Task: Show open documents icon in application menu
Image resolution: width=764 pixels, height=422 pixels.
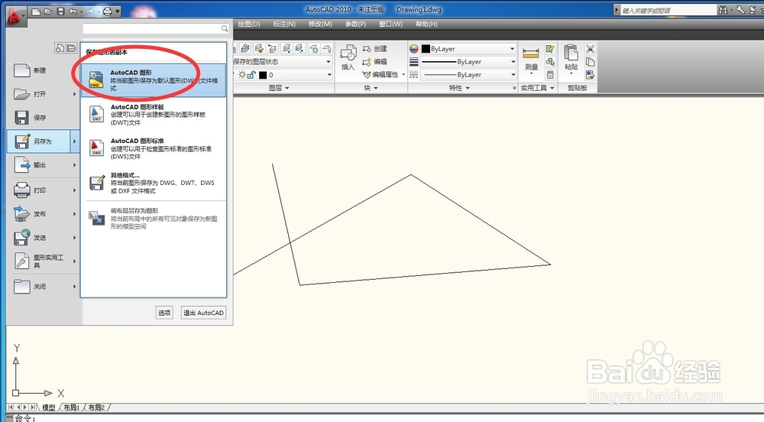Action: [72, 47]
